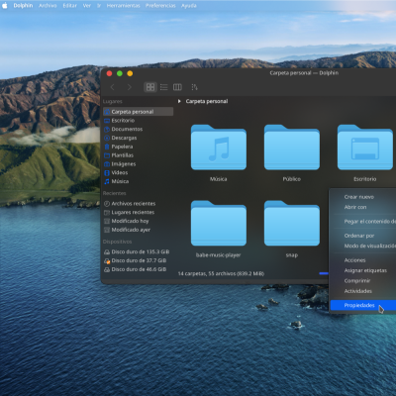Open the Ver menu
The image size is (396, 396).
[x=87, y=6]
